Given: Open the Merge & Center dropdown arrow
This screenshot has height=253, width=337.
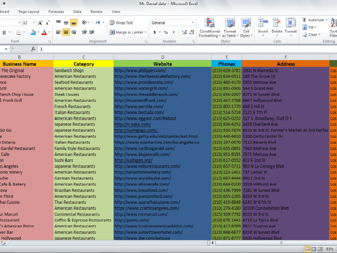Looking at the screenshot, I should pyautogui.click(x=146, y=32).
